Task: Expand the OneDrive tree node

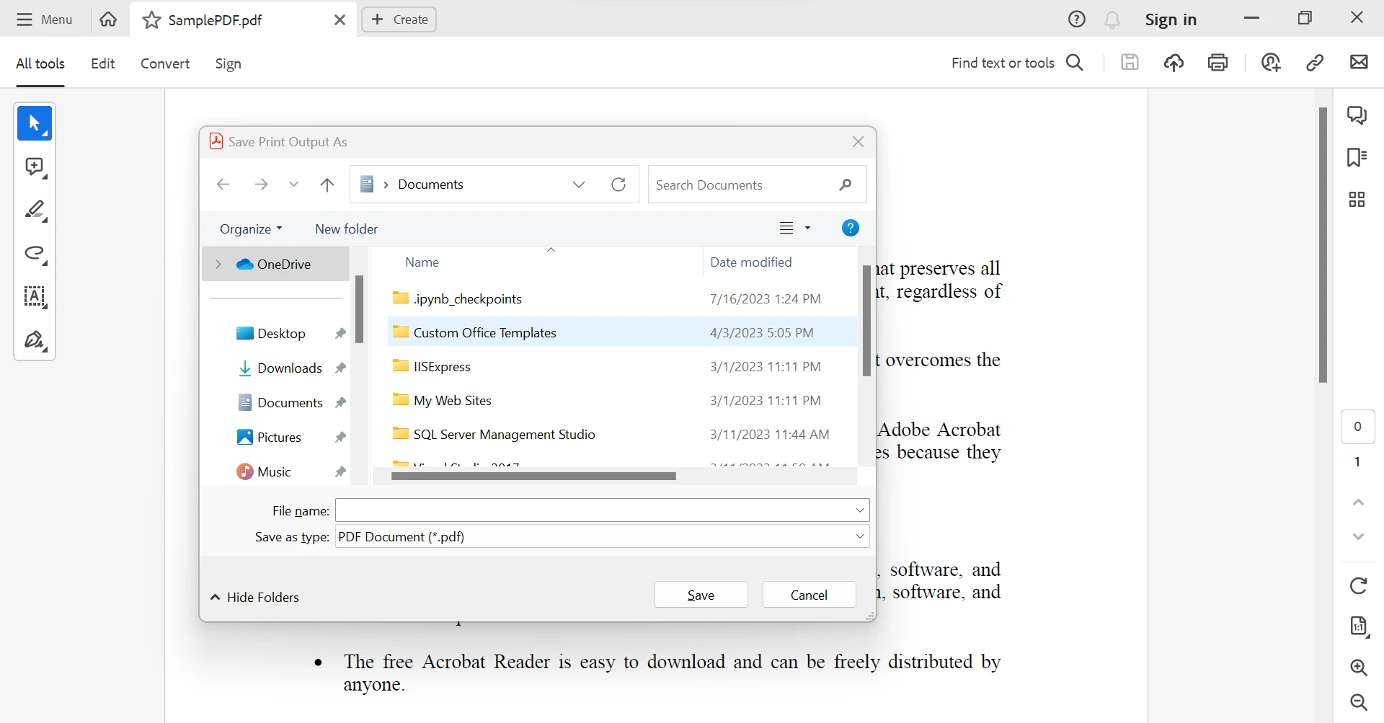Action: pos(218,265)
